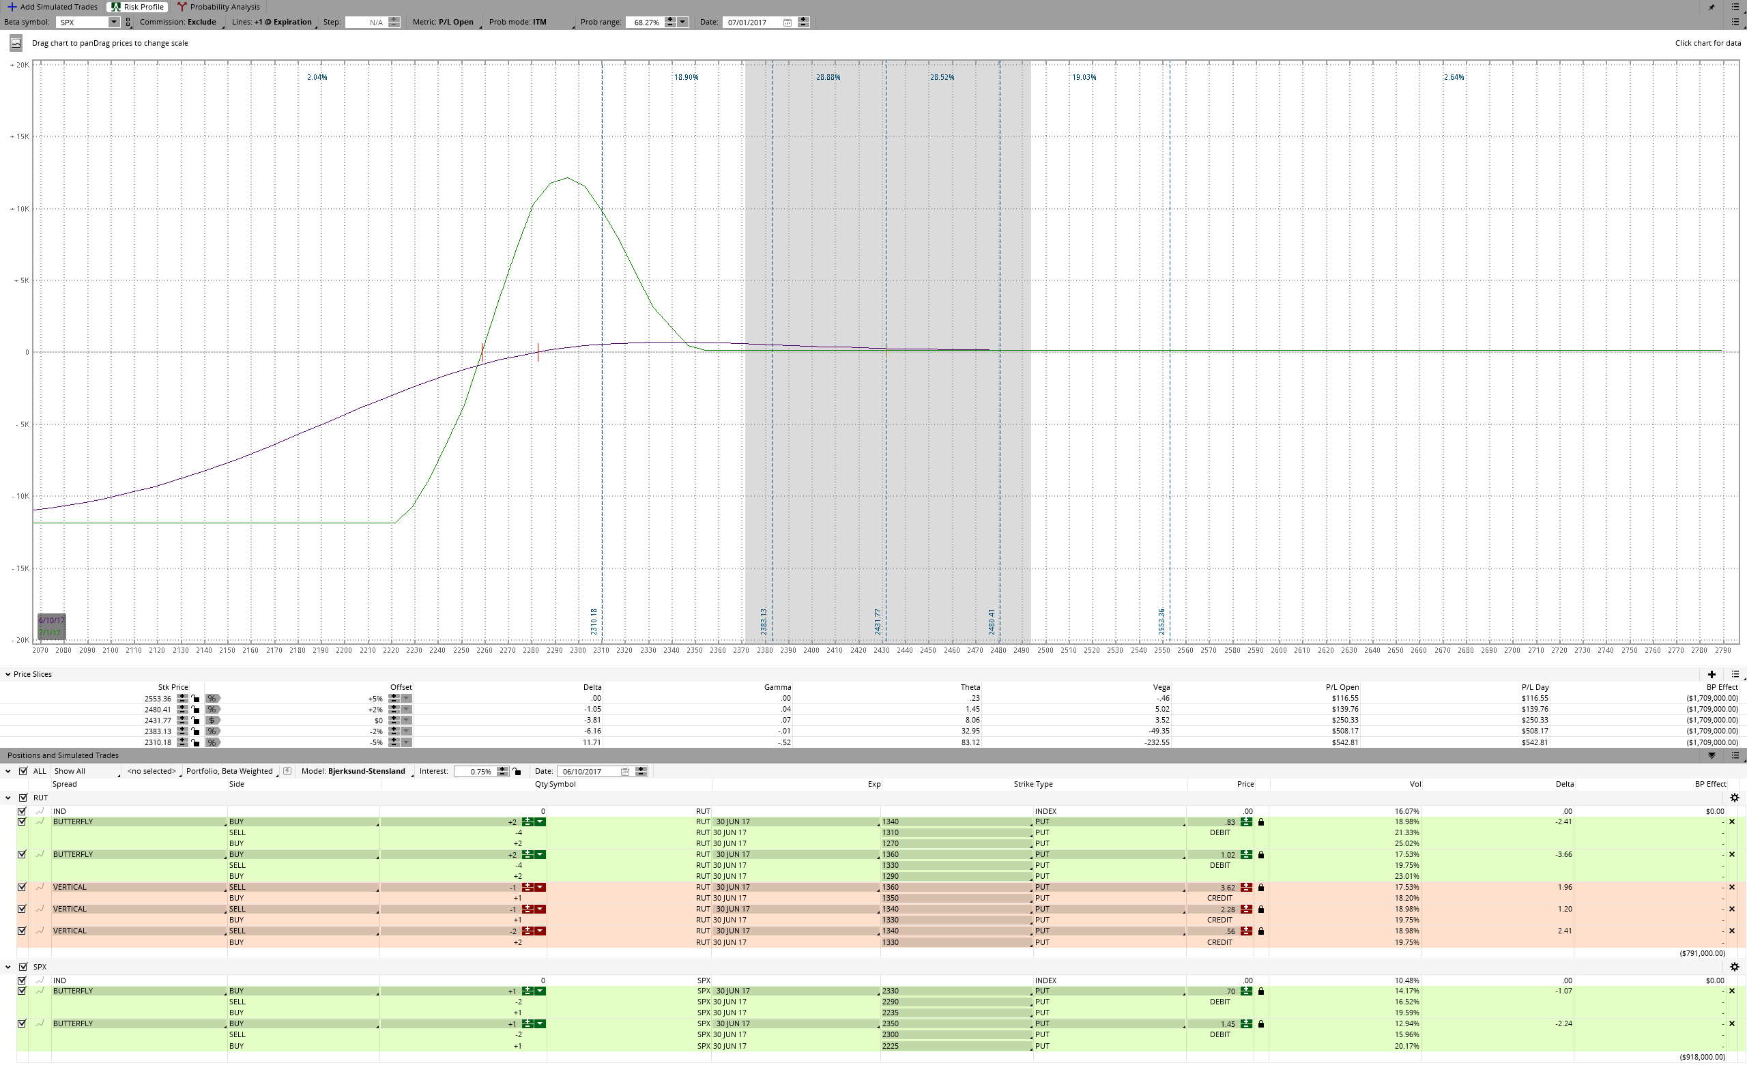Open calendar picker for date 07/01/2017
Viewport: 1747px width, 1076px height.
(x=787, y=22)
